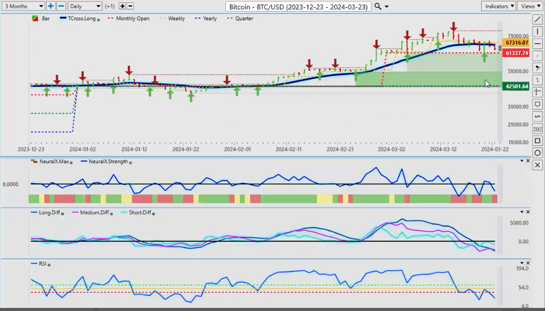Click the TCross.Long blue line swatch
The image size is (545, 311).
[63, 18]
